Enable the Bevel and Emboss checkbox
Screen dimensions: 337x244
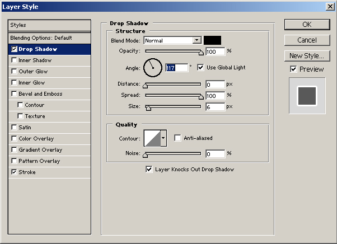click(14, 94)
